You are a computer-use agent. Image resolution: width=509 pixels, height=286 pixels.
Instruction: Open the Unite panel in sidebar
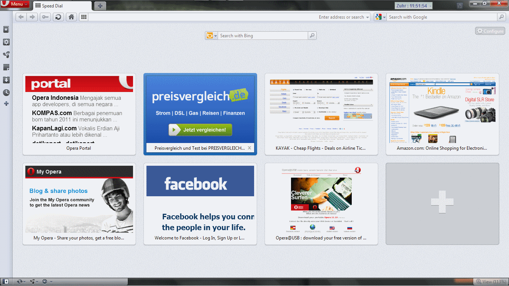pos(6,55)
